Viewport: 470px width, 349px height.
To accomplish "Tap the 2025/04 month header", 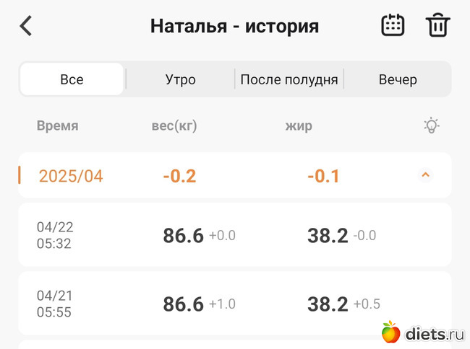I will tap(235, 175).
